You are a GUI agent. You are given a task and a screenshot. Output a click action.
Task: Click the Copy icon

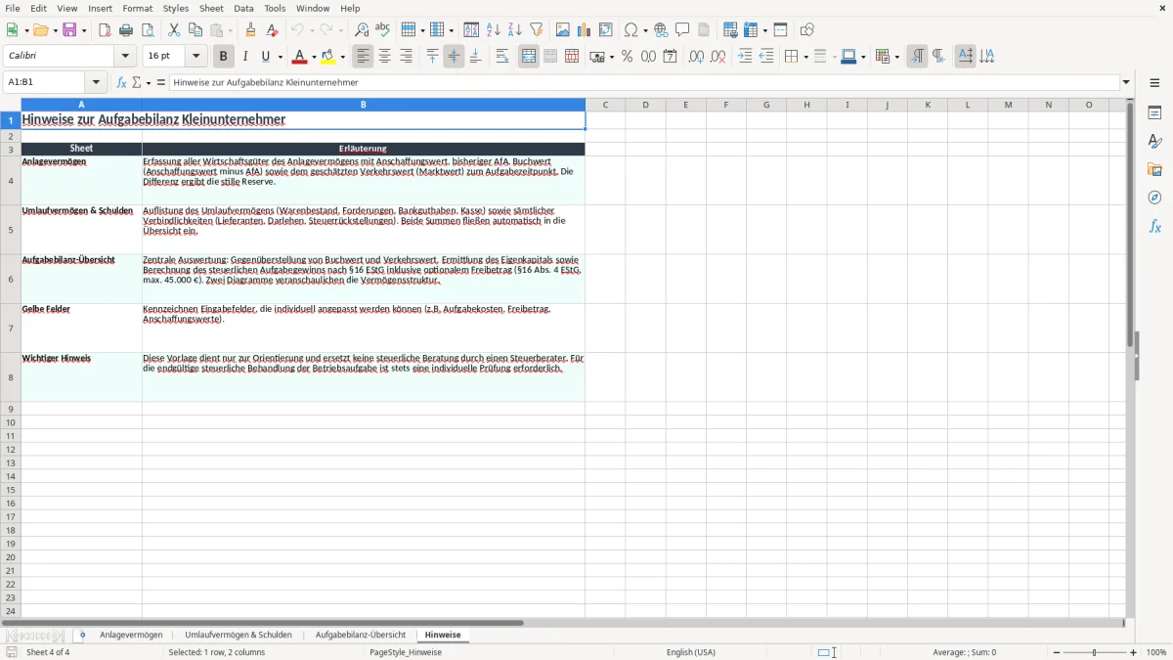(x=195, y=30)
